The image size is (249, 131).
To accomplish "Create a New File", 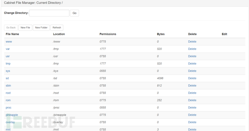I will click(25, 28).
